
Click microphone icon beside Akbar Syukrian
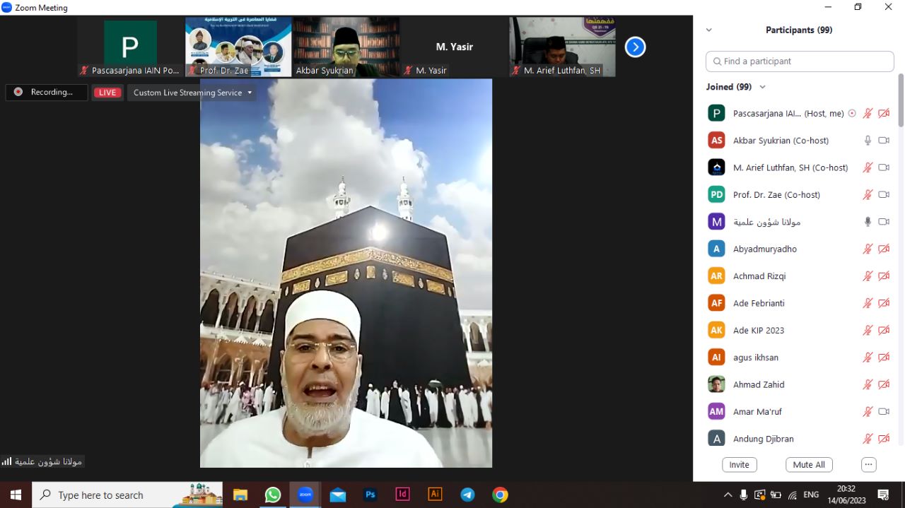point(868,141)
